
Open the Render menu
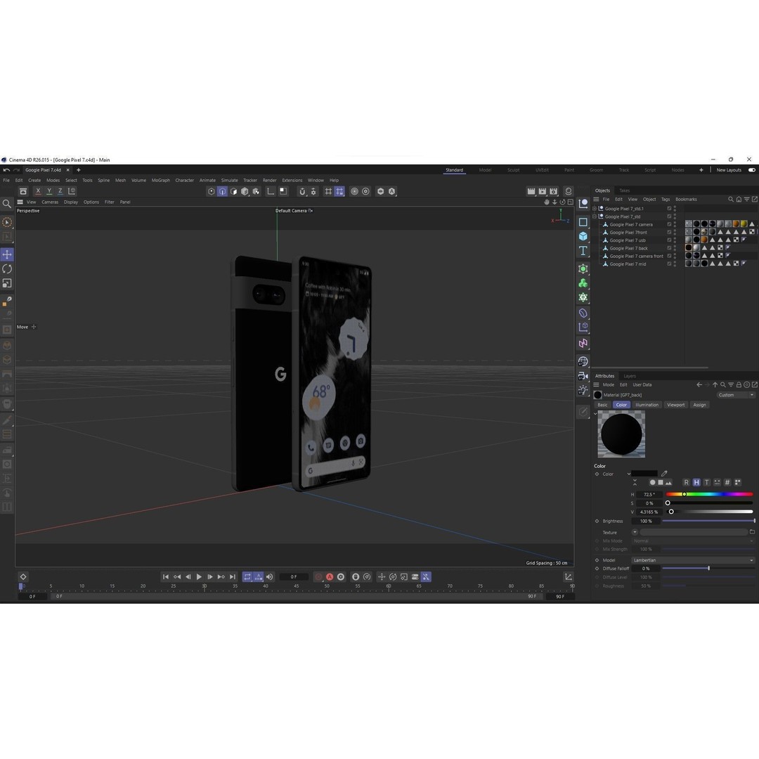(x=270, y=180)
